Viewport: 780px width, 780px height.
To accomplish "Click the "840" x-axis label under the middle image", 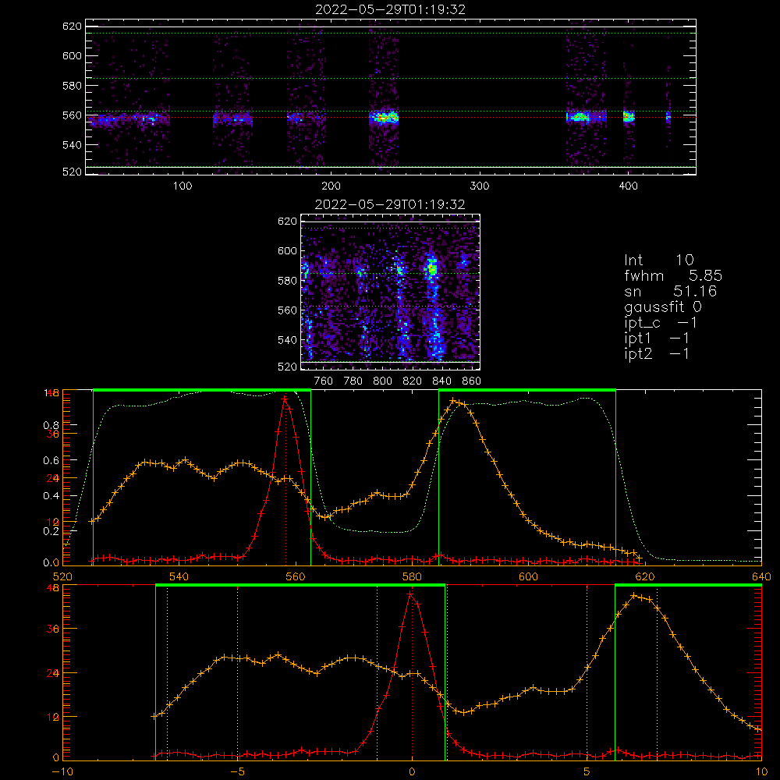I will (x=441, y=381).
